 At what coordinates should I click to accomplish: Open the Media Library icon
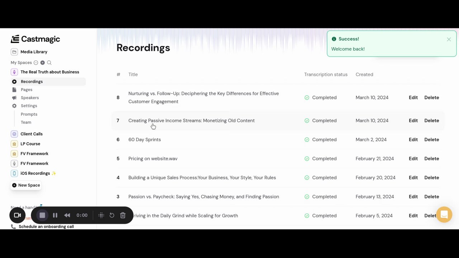[14, 52]
